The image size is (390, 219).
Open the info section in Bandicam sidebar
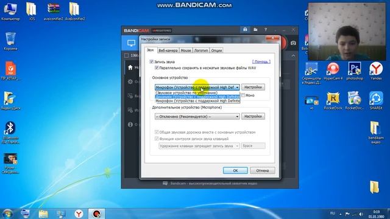point(130,124)
